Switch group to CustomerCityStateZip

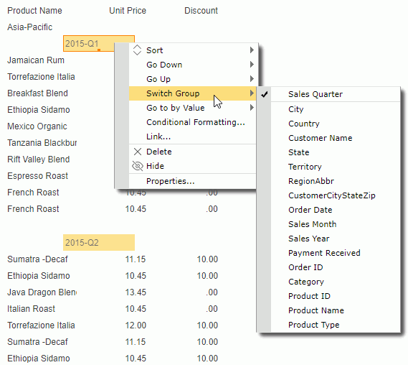click(x=336, y=195)
